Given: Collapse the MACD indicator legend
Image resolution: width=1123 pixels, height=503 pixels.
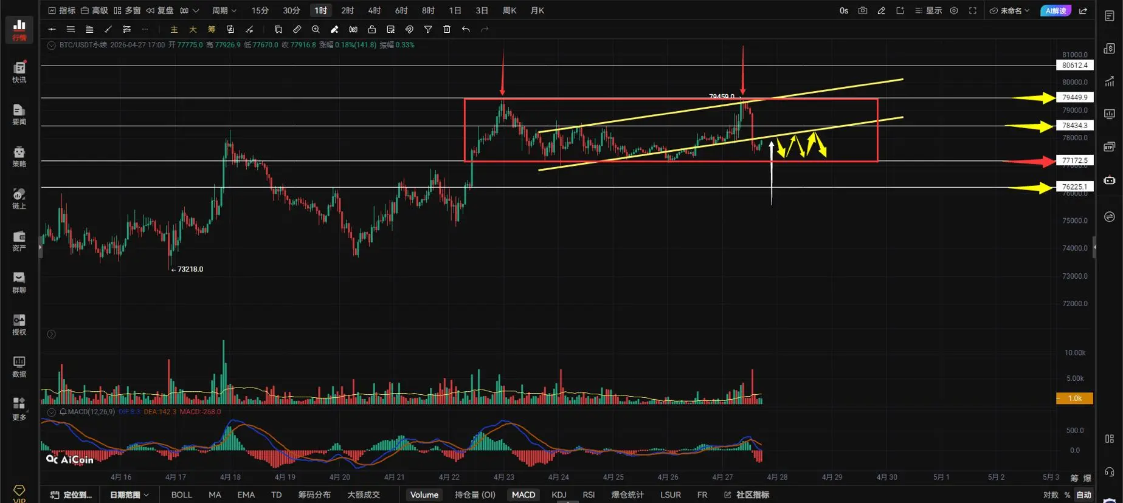Looking at the screenshot, I should (52, 412).
